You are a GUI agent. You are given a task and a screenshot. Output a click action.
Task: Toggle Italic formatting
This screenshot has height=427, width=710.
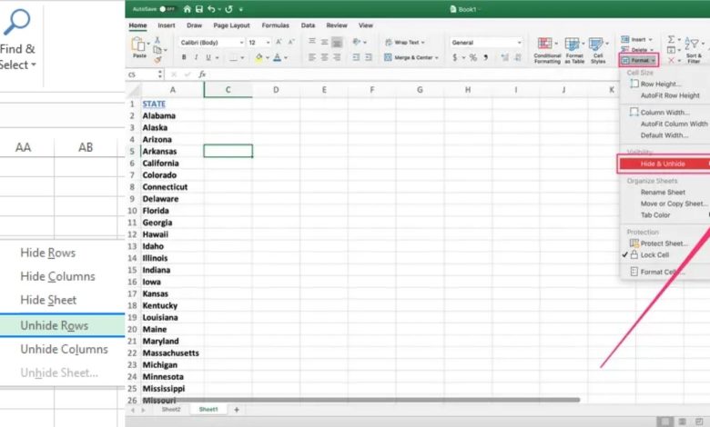point(196,57)
